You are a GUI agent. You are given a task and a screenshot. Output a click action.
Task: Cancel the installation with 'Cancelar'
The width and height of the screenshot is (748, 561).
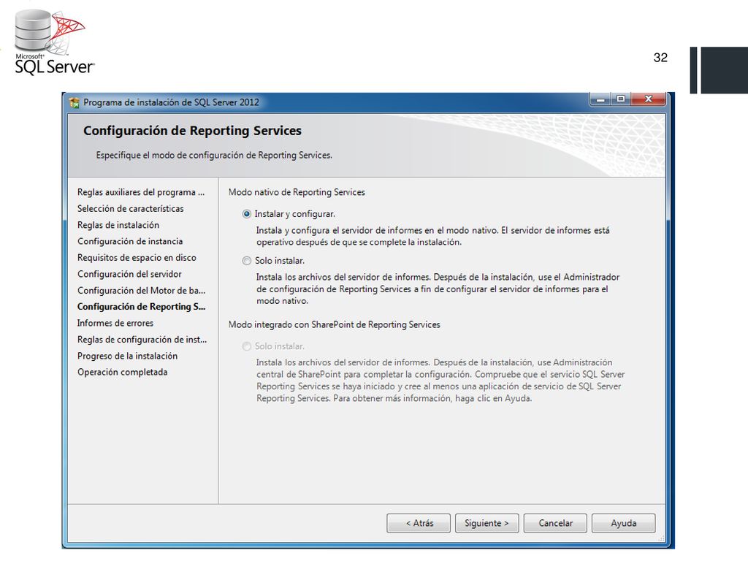555,523
